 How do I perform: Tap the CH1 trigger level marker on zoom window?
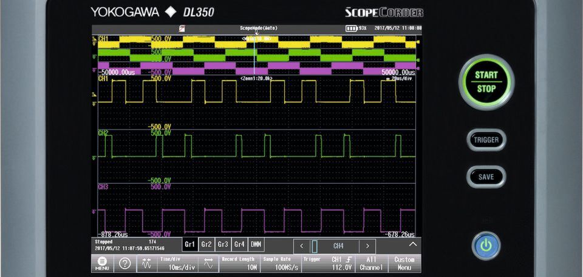[x=94, y=95]
